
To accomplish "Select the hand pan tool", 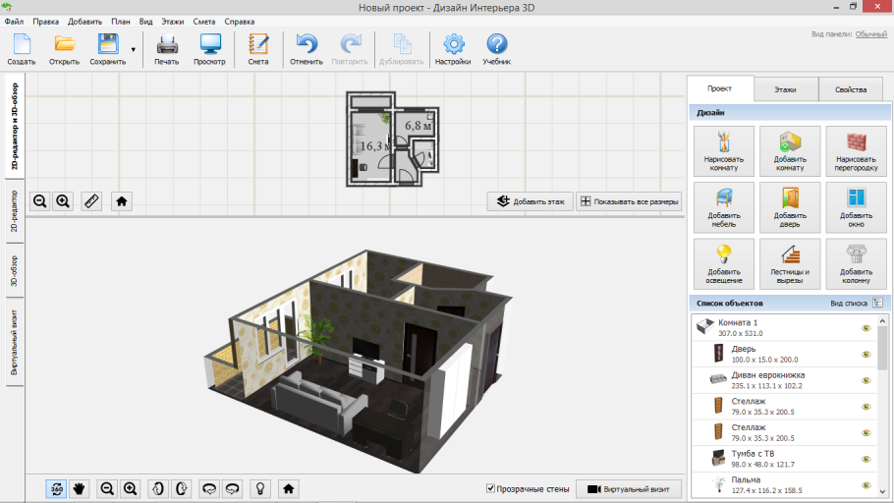I will click(x=80, y=488).
